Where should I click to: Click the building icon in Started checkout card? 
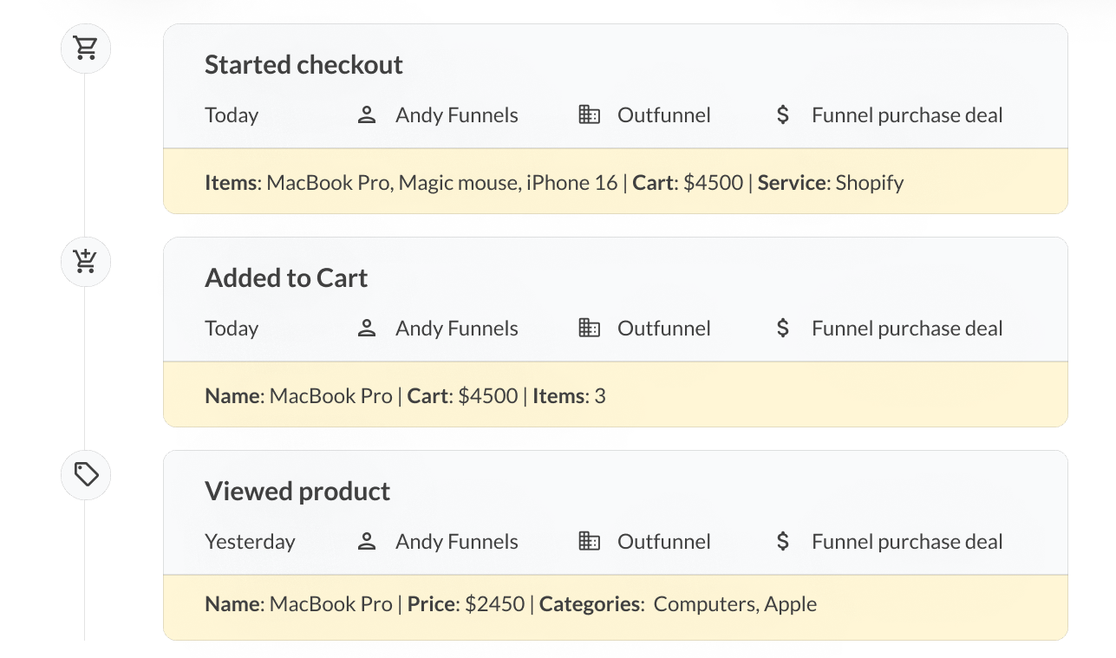click(590, 115)
